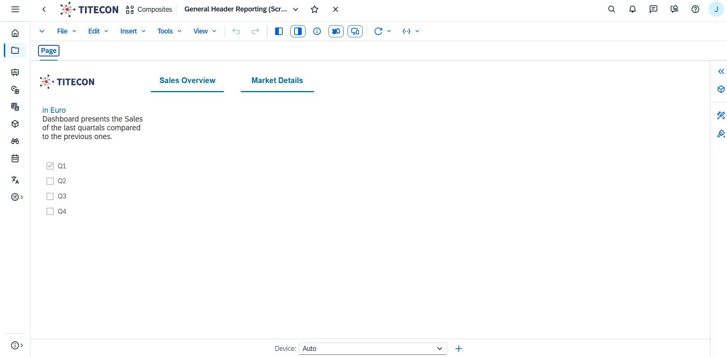Click the Composites breadcrumb label
This screenshot has width=727, height=357.
(x=155, y=10)
